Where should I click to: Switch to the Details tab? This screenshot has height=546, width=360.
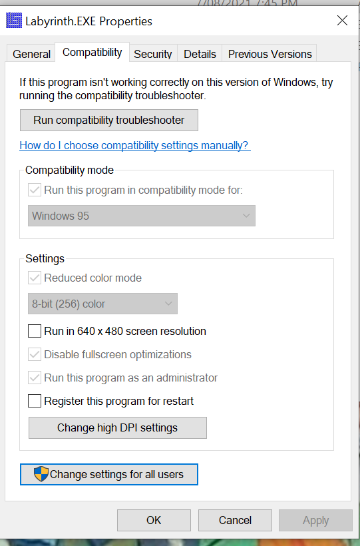[x=200, y=54]
